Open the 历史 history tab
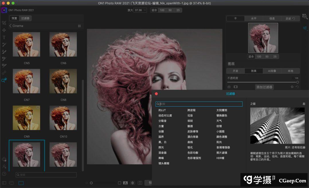 pyautogui.click(x=290, y=18)
